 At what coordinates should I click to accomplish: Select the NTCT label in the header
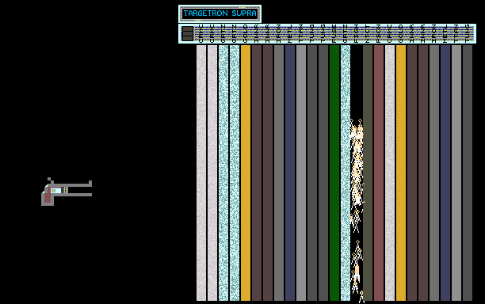368,34
